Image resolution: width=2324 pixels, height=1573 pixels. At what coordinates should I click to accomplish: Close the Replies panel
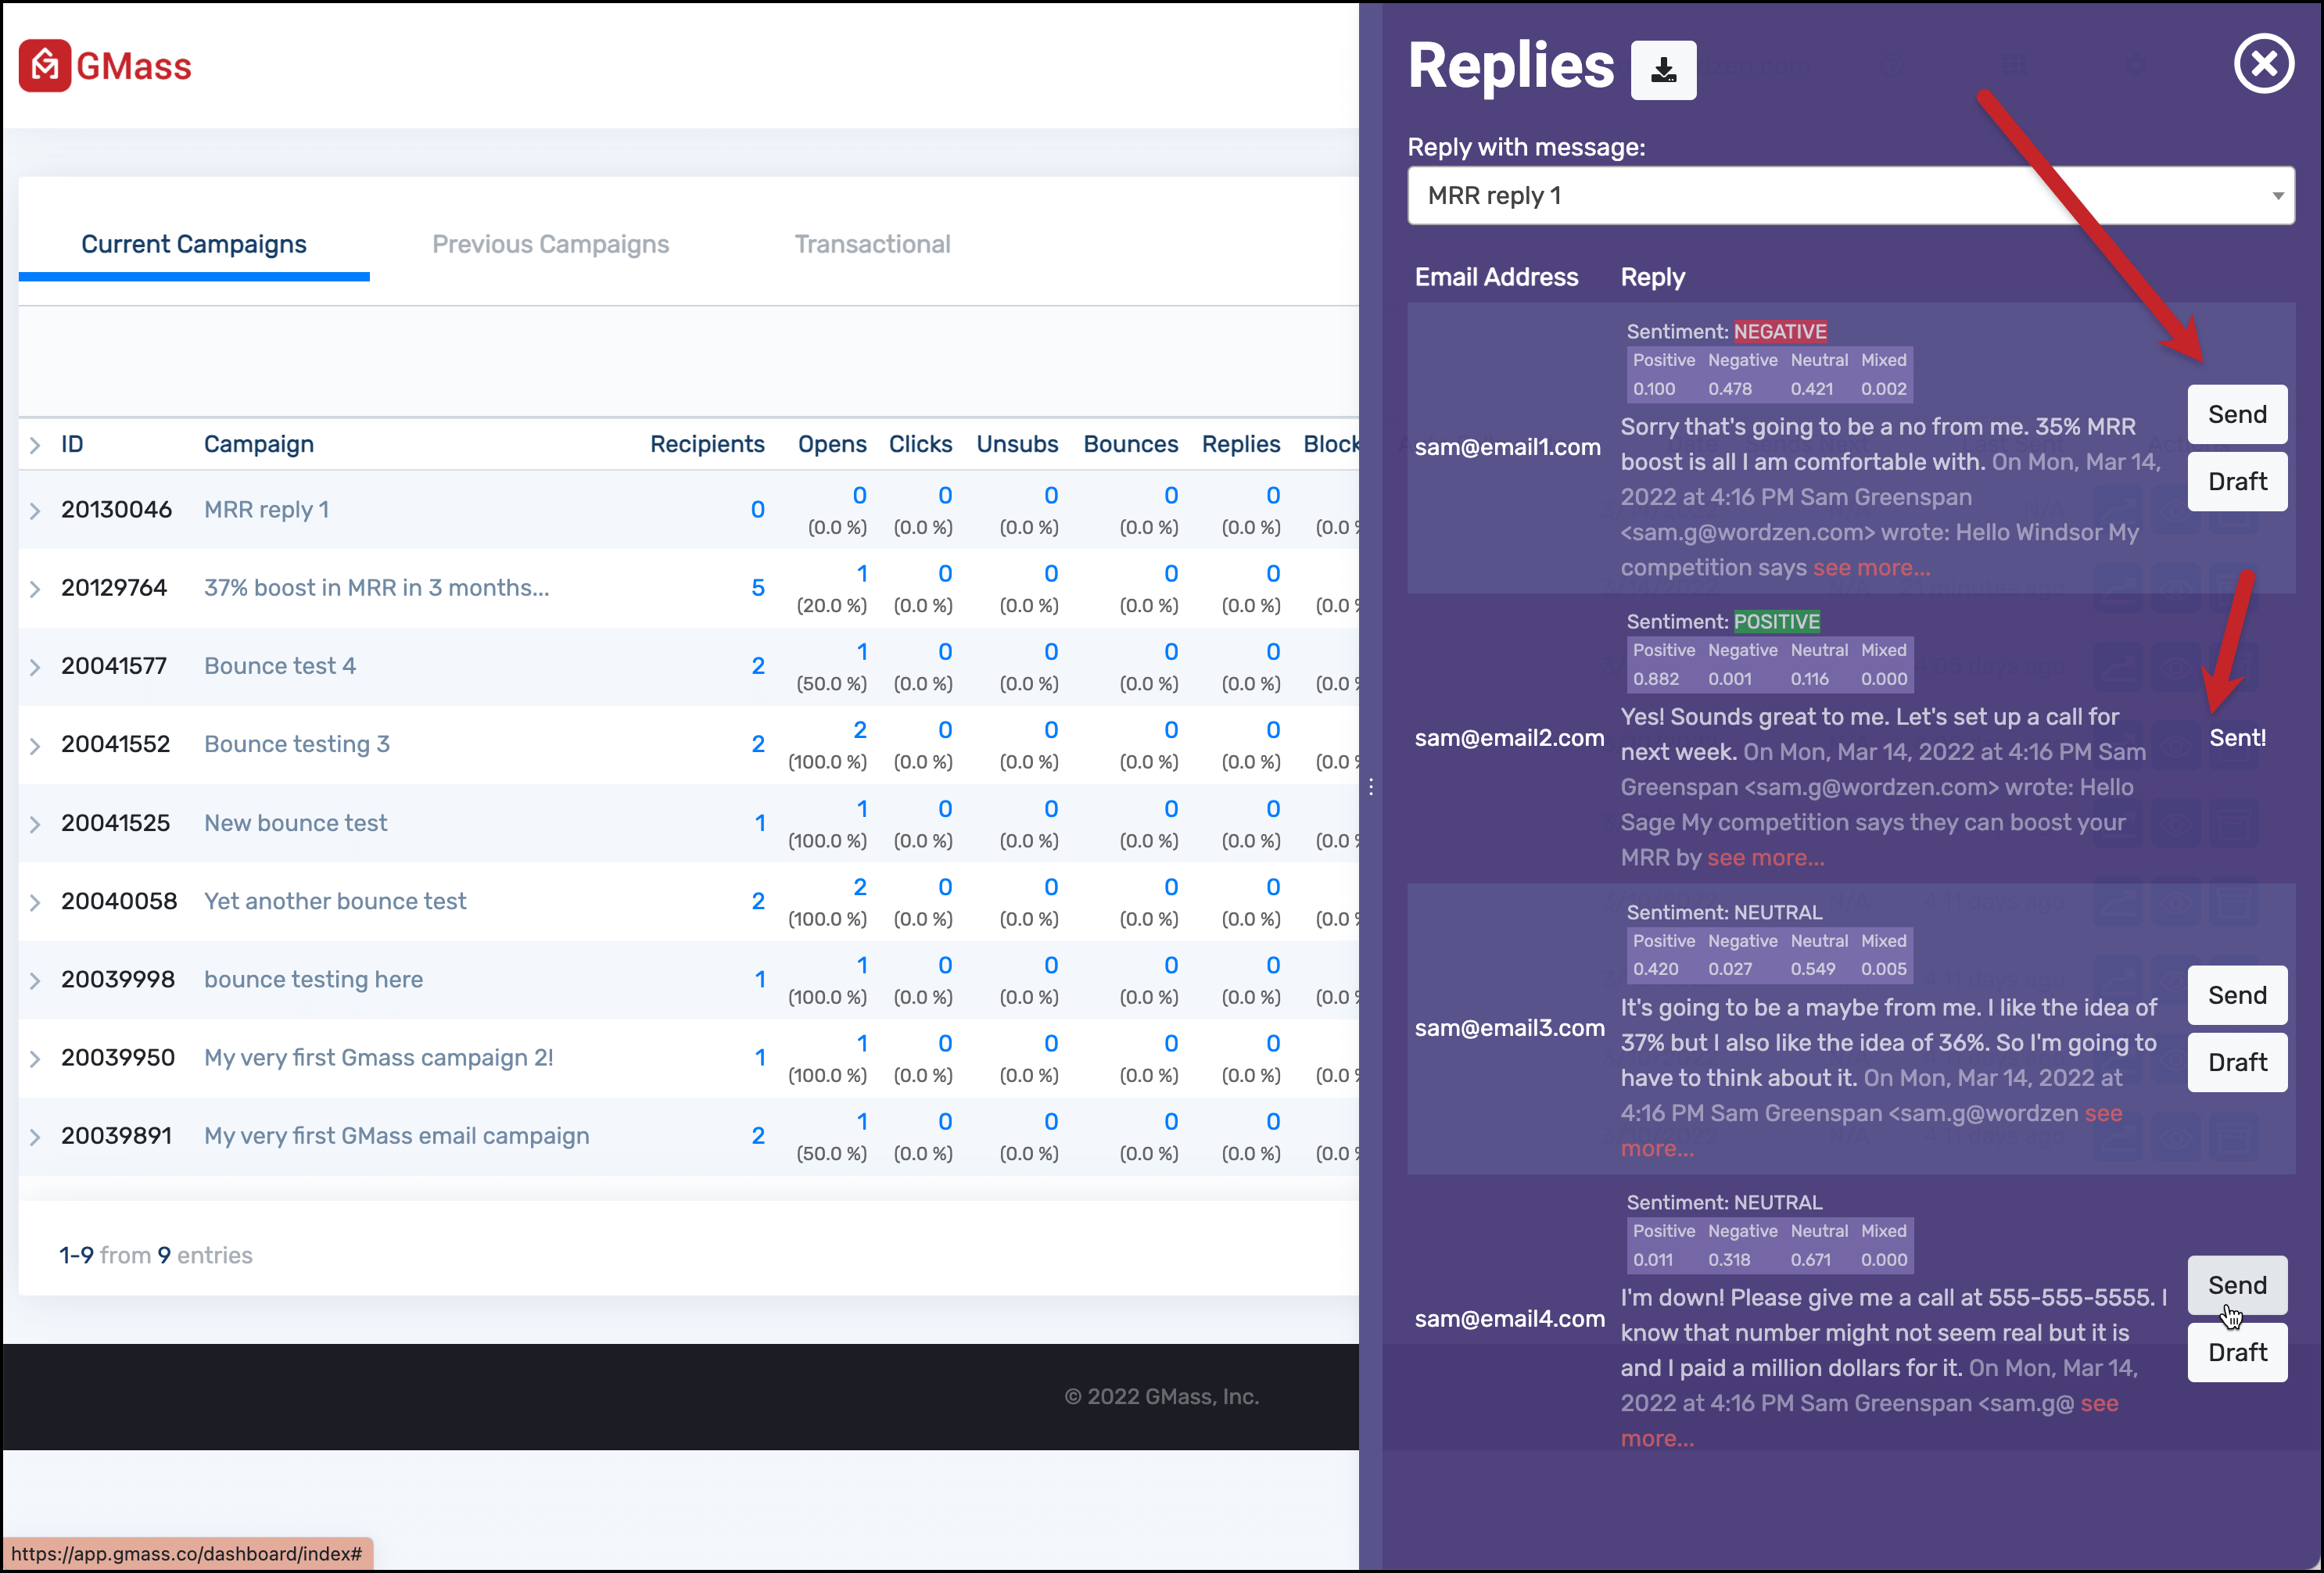click(x=2264, y=64)
